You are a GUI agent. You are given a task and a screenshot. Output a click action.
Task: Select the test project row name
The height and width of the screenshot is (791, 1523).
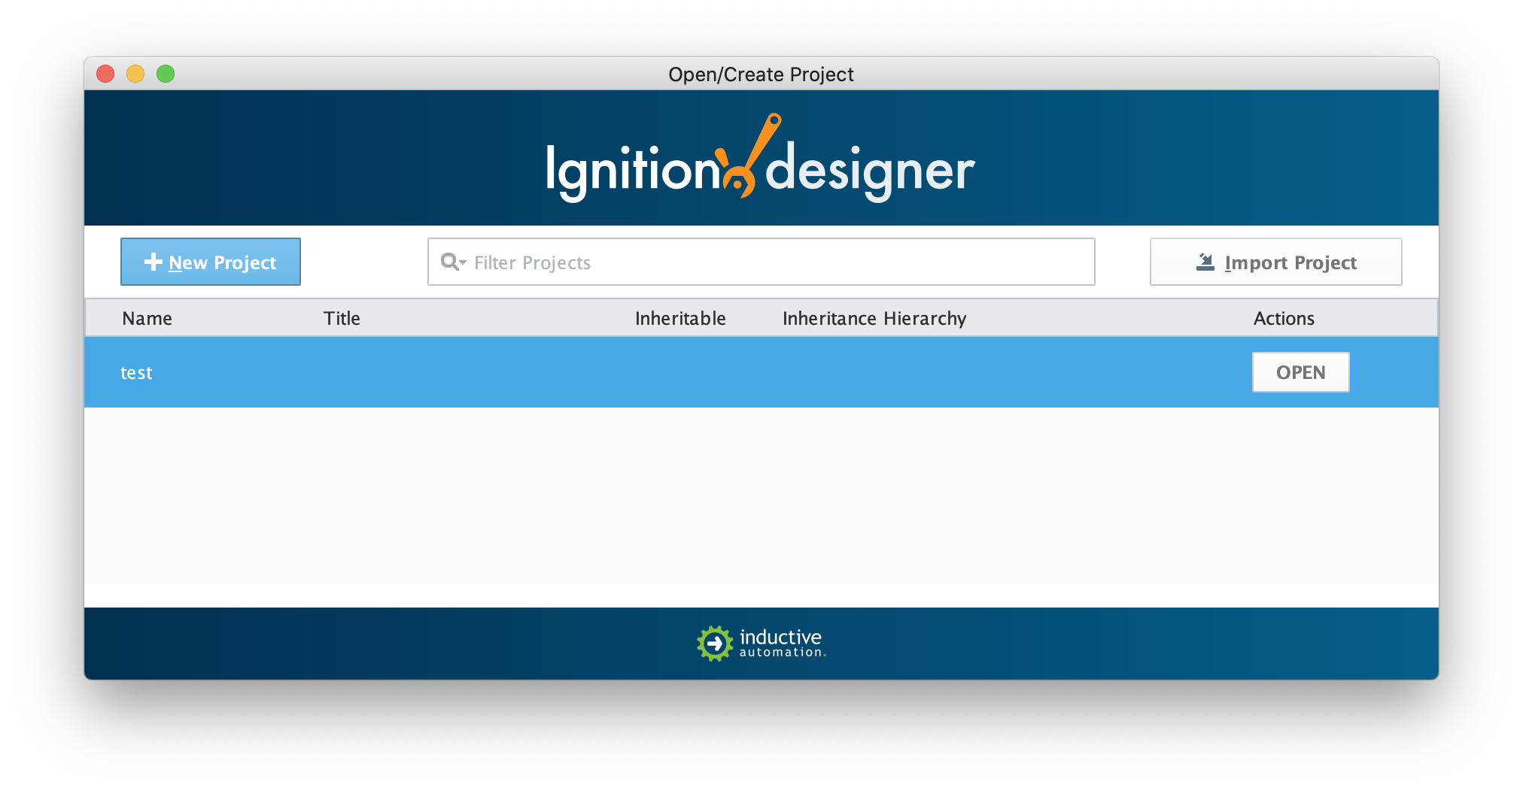(x=136, y=373)
